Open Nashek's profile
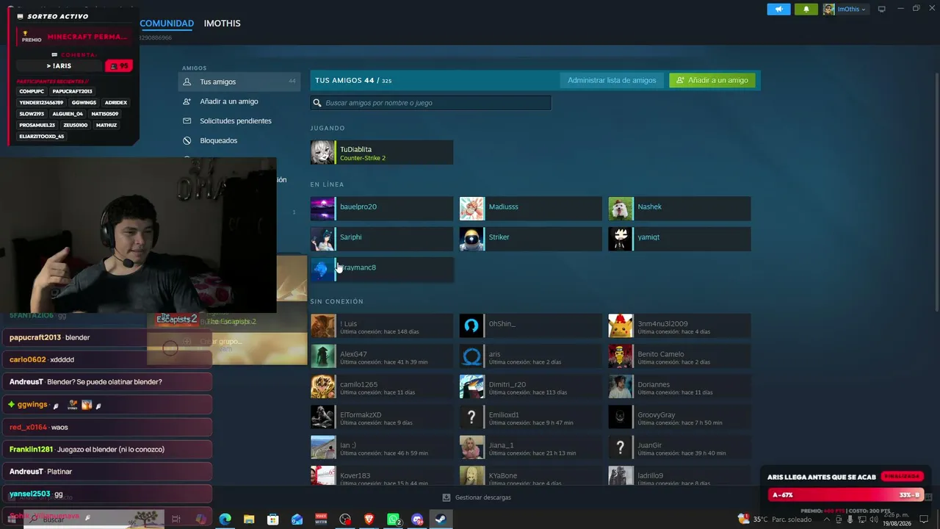The image size is (940, 529). [679, 209]
